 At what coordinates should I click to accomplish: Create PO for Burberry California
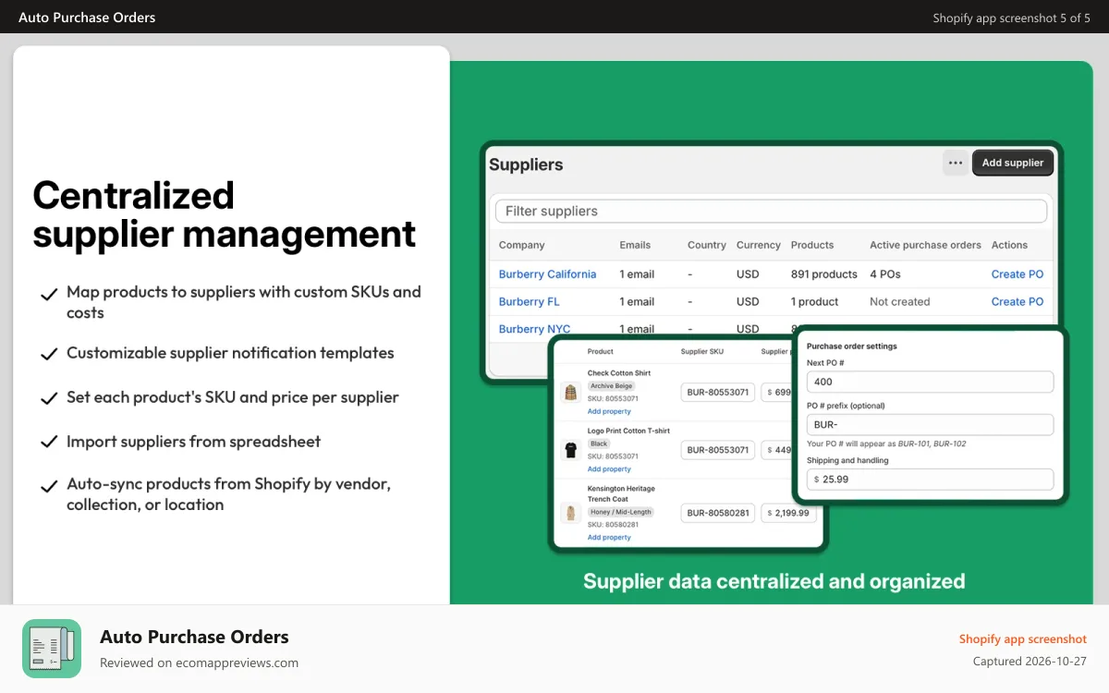click(x=1018, y=274)
